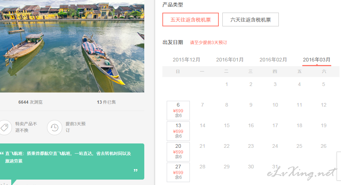Click the 产品类型 heading
This screenshot has width=341, height=185.
click(173, 5)
